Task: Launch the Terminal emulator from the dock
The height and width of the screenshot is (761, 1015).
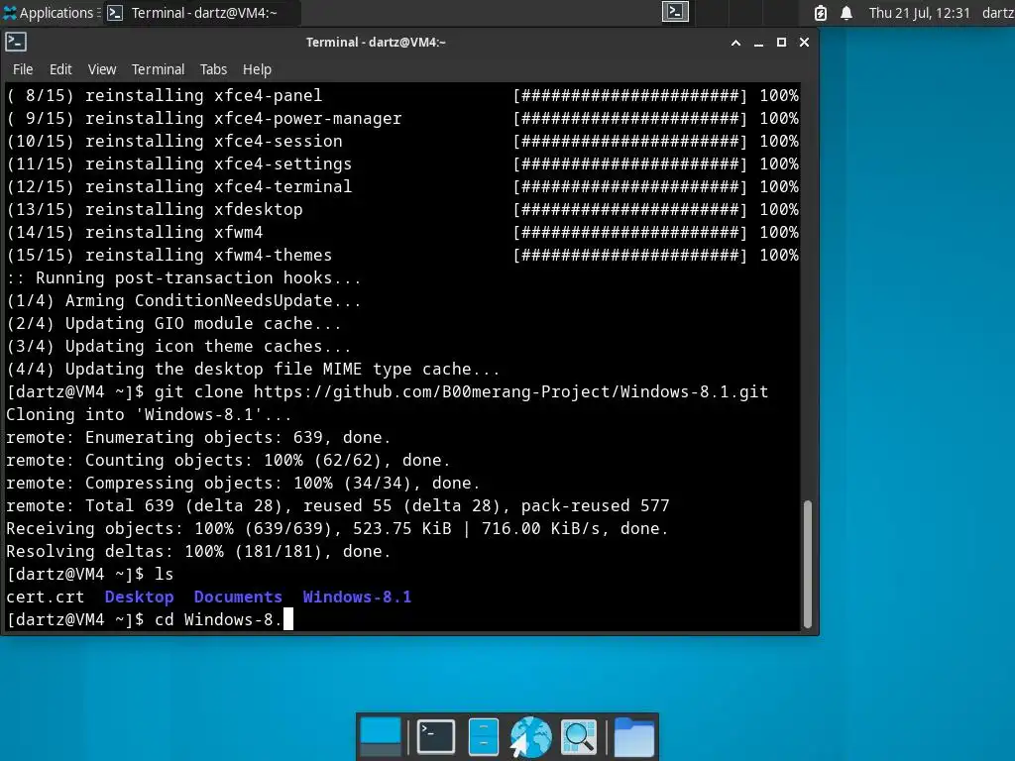Action: (x=435, y=736)
